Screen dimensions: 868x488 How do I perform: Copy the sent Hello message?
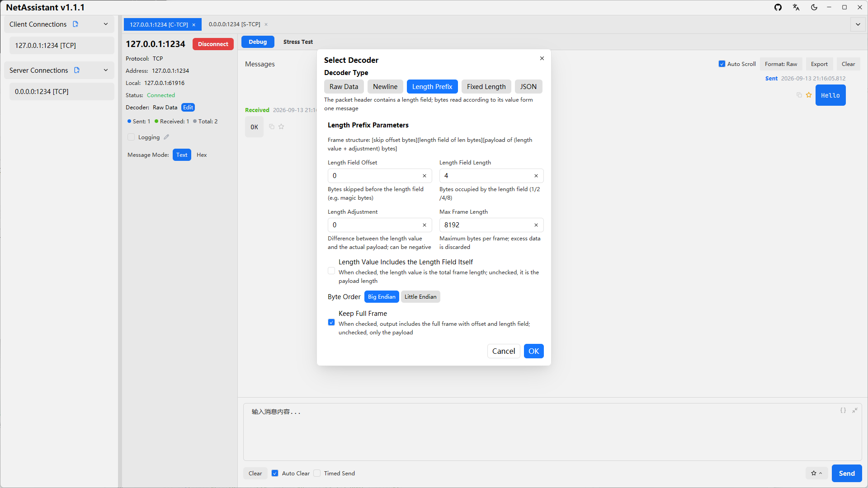click(799, 95)
